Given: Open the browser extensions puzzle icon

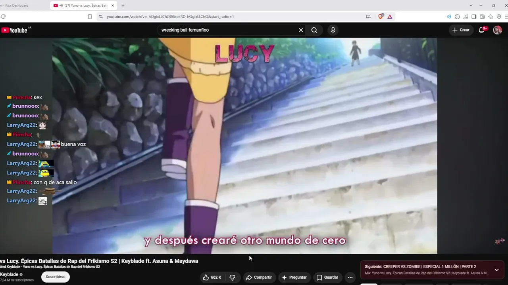Looking at the screenshot, I should coord(457,17).
